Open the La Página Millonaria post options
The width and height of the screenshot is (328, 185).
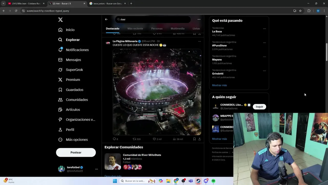click(x=199, y=41)
